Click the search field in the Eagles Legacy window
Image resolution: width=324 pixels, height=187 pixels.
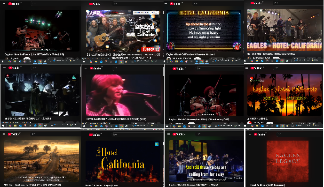pyautogui.click(x=300, y=135)
